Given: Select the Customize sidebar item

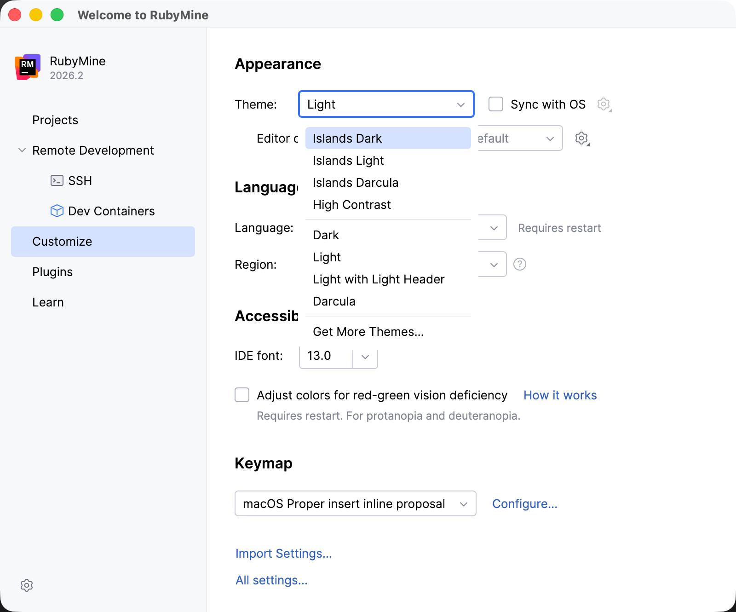Looking at the screenshot, I should click(x=103, y=241).
